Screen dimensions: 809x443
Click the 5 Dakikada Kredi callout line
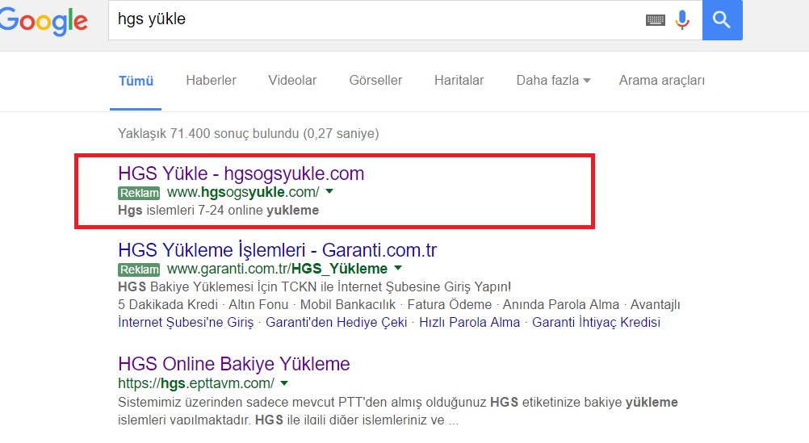[399, 305]
